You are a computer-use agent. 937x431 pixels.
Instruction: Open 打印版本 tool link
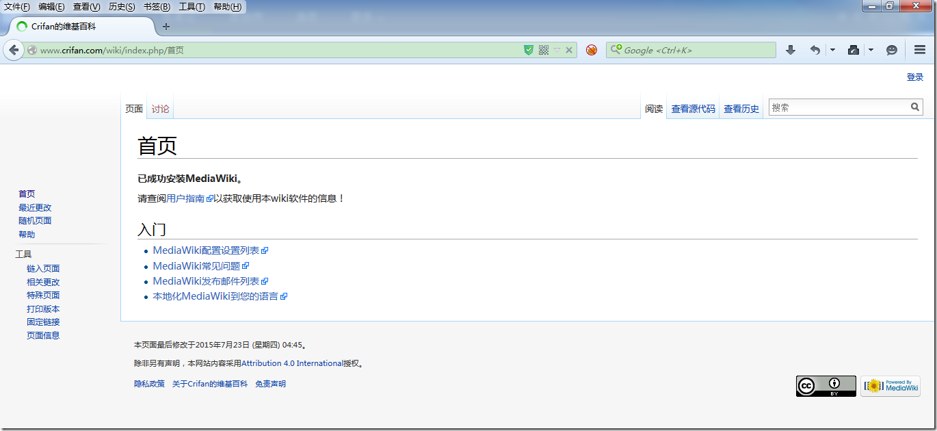[43, 309]
